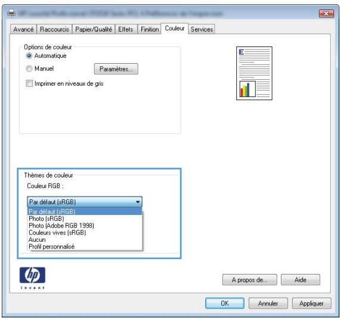
Task: Click the document preview thumbnail
Action: (x=254, y=73)
